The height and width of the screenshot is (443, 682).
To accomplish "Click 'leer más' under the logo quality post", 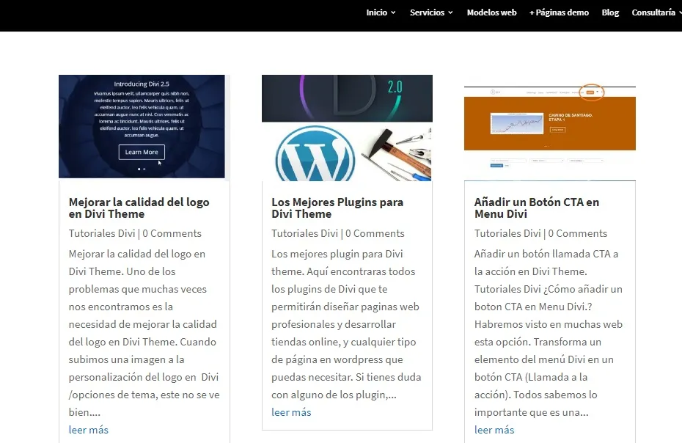I will tap(88, 430).
